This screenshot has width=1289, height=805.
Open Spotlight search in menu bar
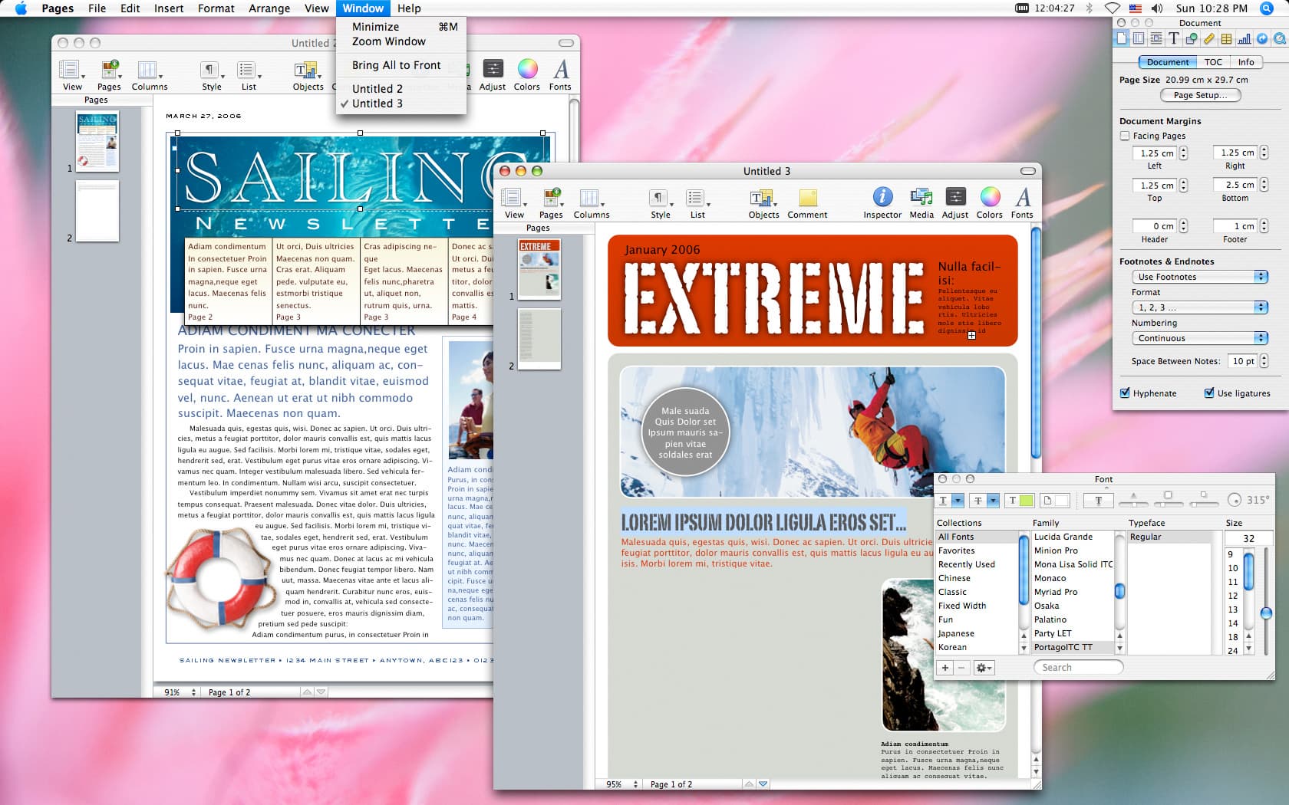click(x=1266, y=8)
